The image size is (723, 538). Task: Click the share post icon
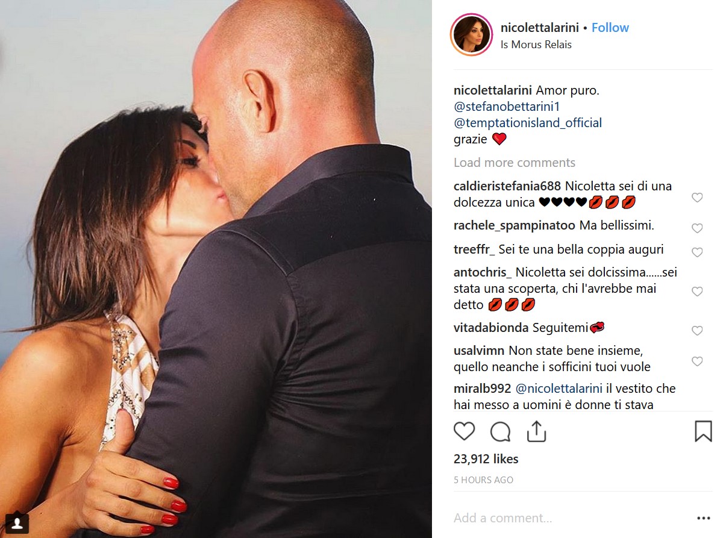point(536,431)
